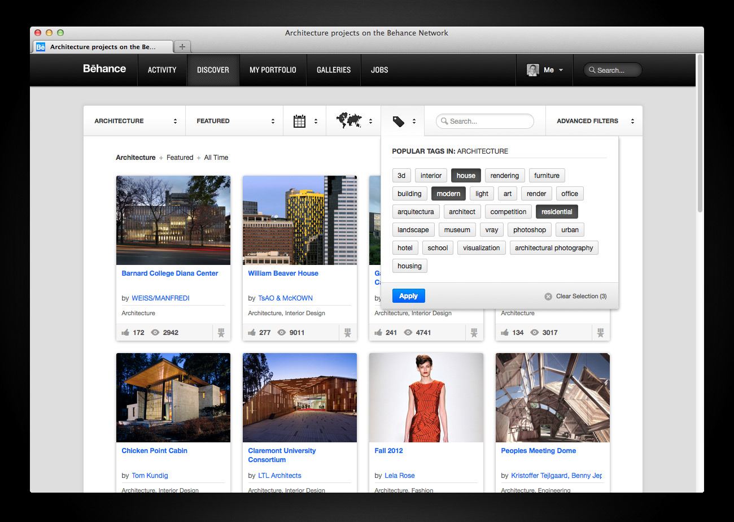
Task: Open MY PORTFOLIO nav item
Action: pos(273,70)
